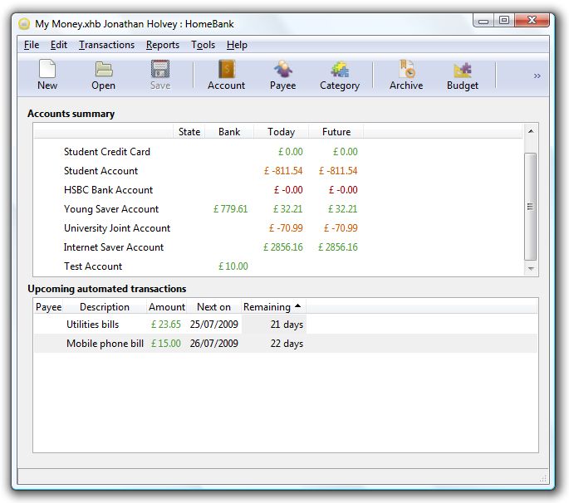Select the Internet Saver Account row
569x503 pixels.
tap(114, 247)
